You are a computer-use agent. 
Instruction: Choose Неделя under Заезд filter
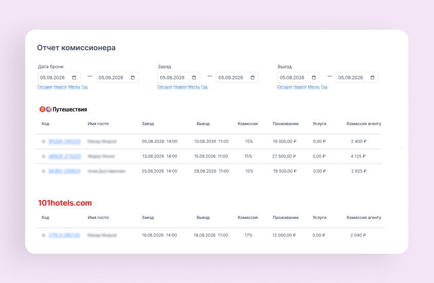tap(180, 87)
